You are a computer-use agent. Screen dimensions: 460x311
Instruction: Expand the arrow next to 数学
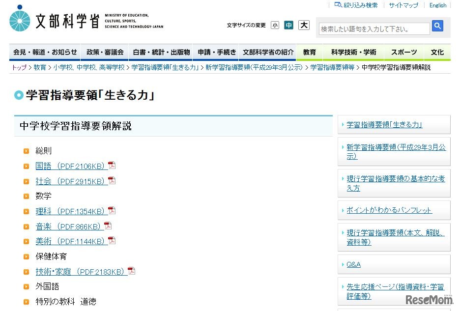(x=26, y=196)
